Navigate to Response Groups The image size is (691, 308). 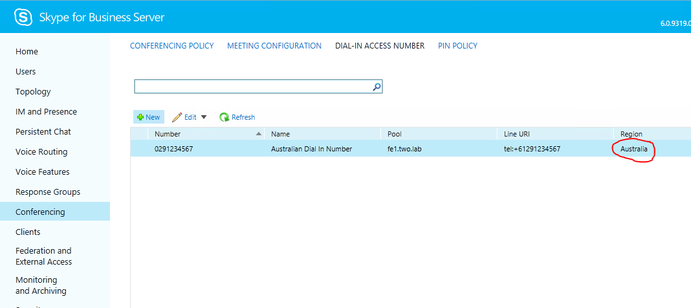[48, 192]
